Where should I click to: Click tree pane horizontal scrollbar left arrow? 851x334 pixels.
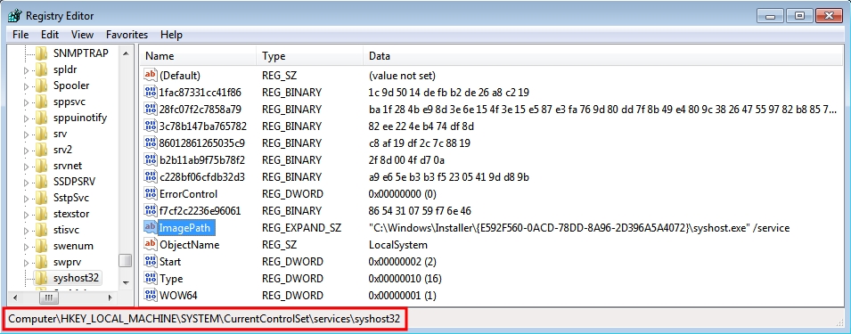[x=14, y=297]
